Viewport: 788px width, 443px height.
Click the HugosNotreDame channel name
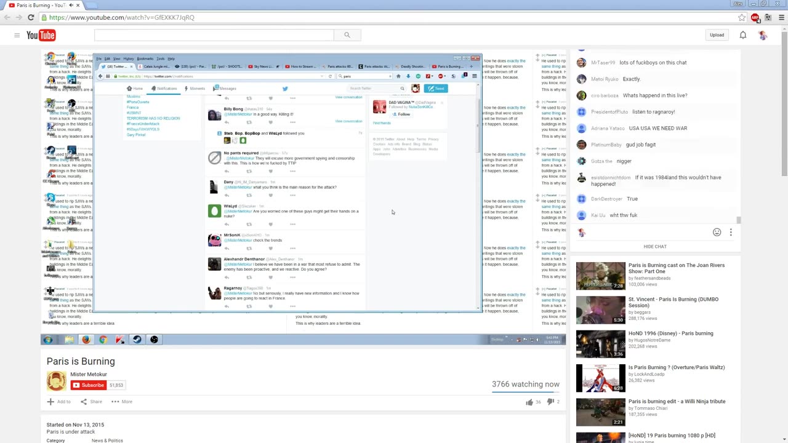654,340
